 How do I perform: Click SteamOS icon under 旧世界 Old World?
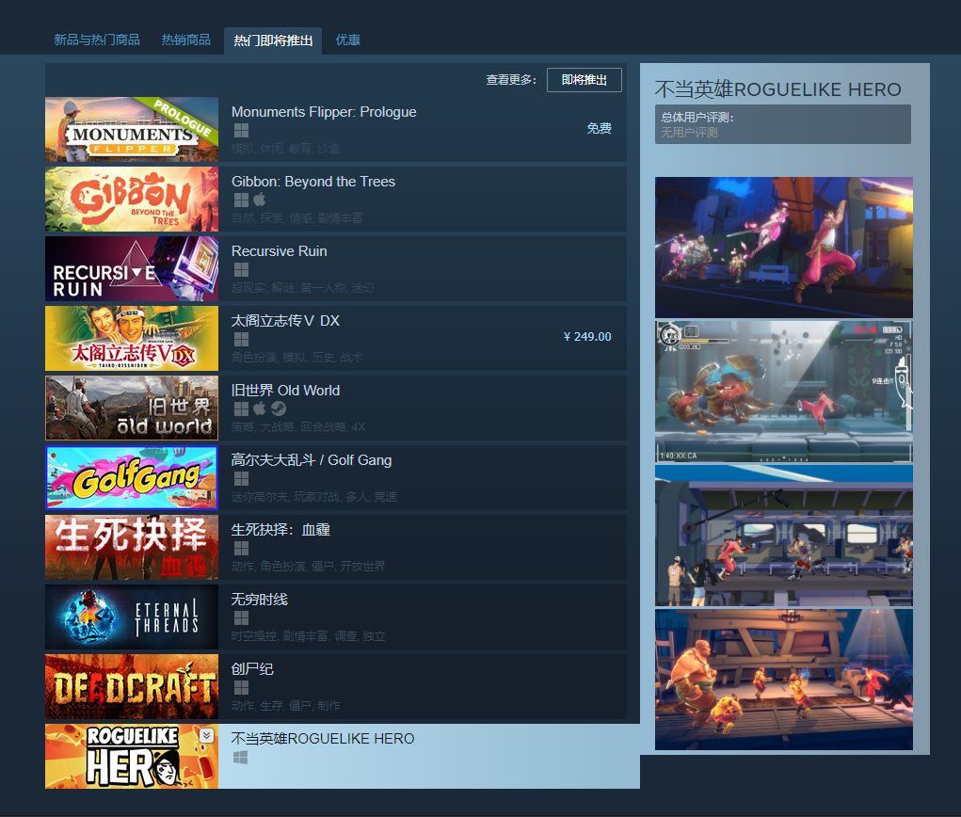[x=279, y=408]
